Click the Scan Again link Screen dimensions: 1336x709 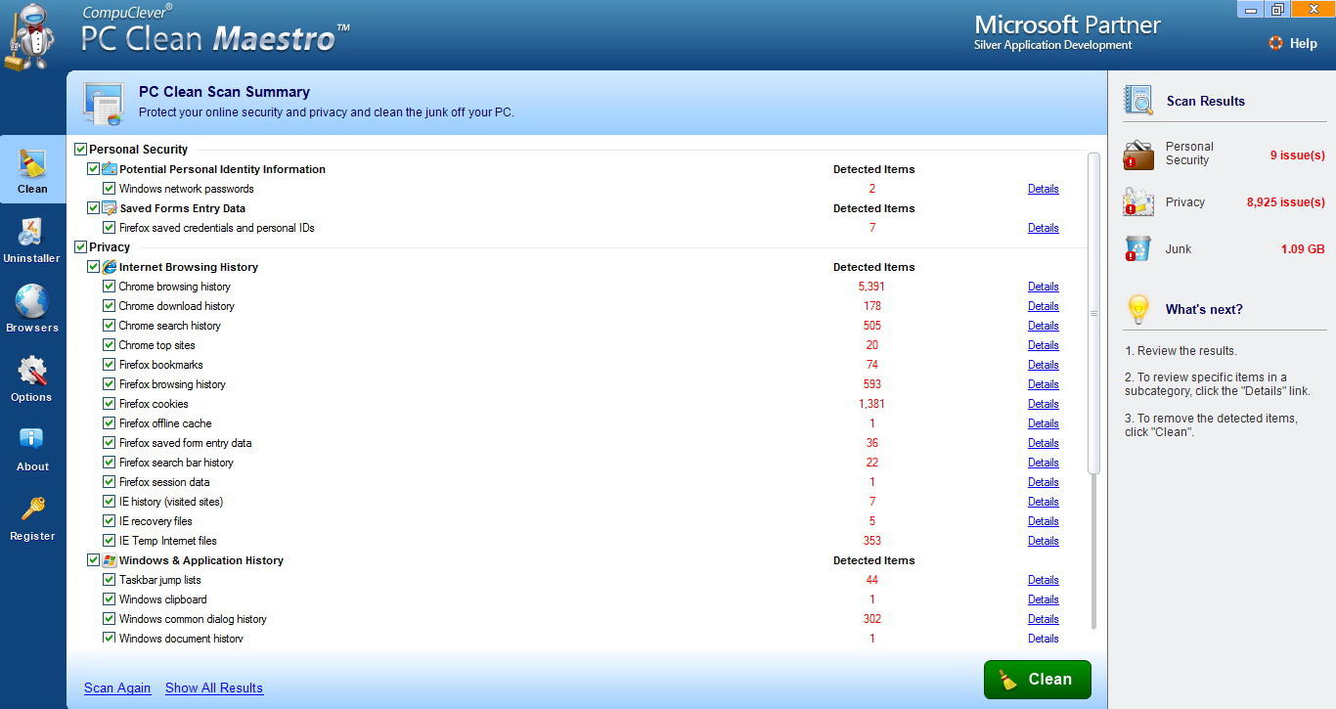coord(117,687)
